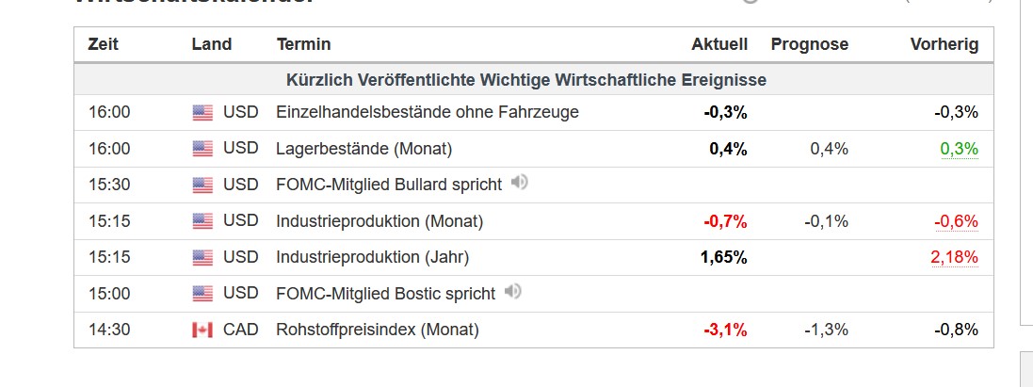The width and height of the screenshot is (1033, 387).
Task: Click the revised previous value 0,3% in green
Action: coord(960,150)
